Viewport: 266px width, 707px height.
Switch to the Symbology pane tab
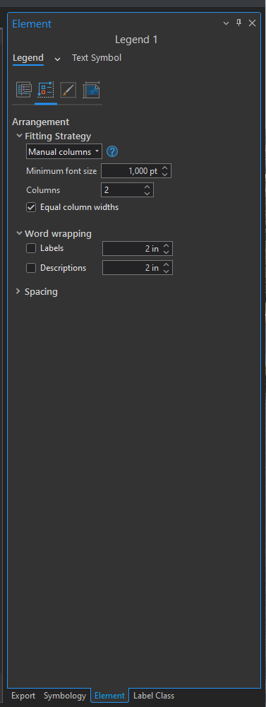pos(65,696)
